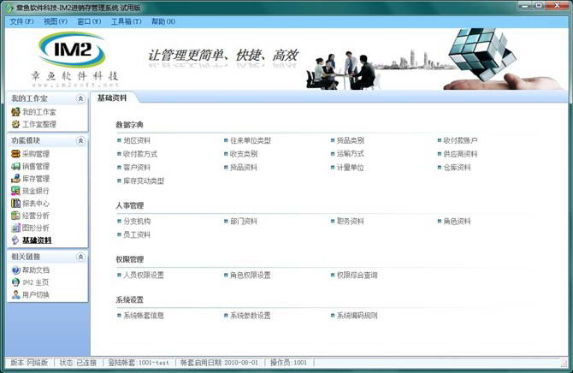Screen dimensions: 573x373
Task: Collapse the 我的工作室 panel
Action: pyautogui.click(x=80, y=98)
